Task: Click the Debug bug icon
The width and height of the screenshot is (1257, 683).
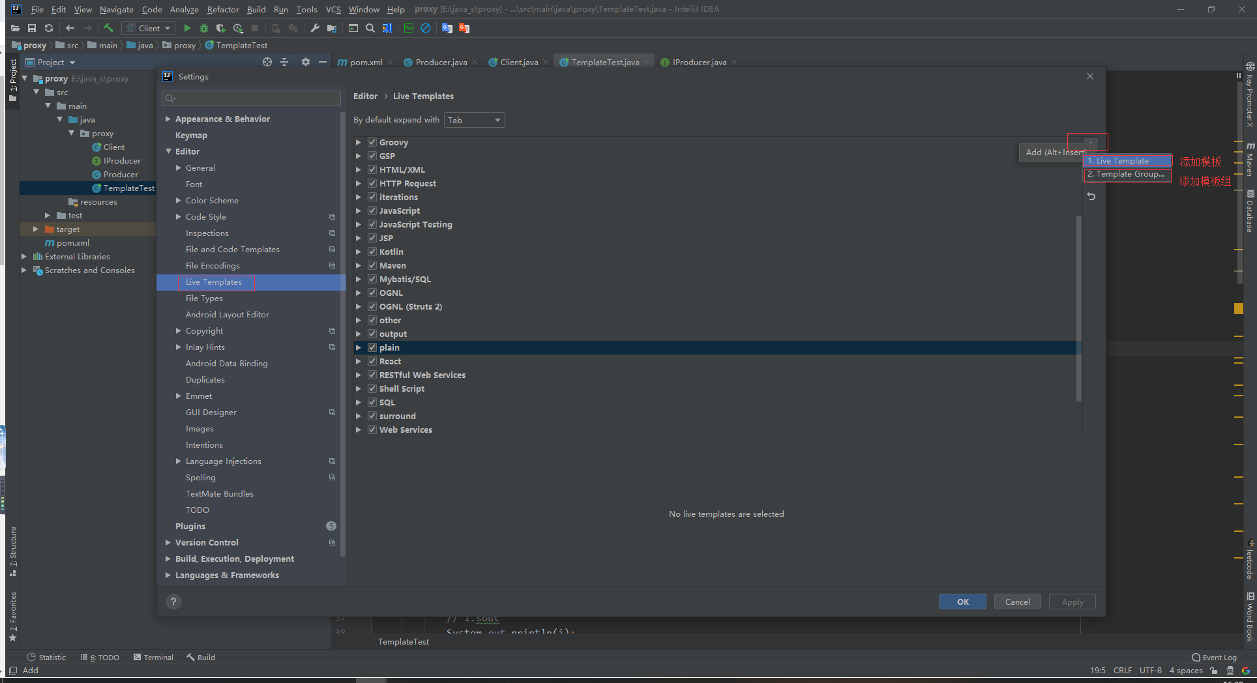Action: [204, 28]
